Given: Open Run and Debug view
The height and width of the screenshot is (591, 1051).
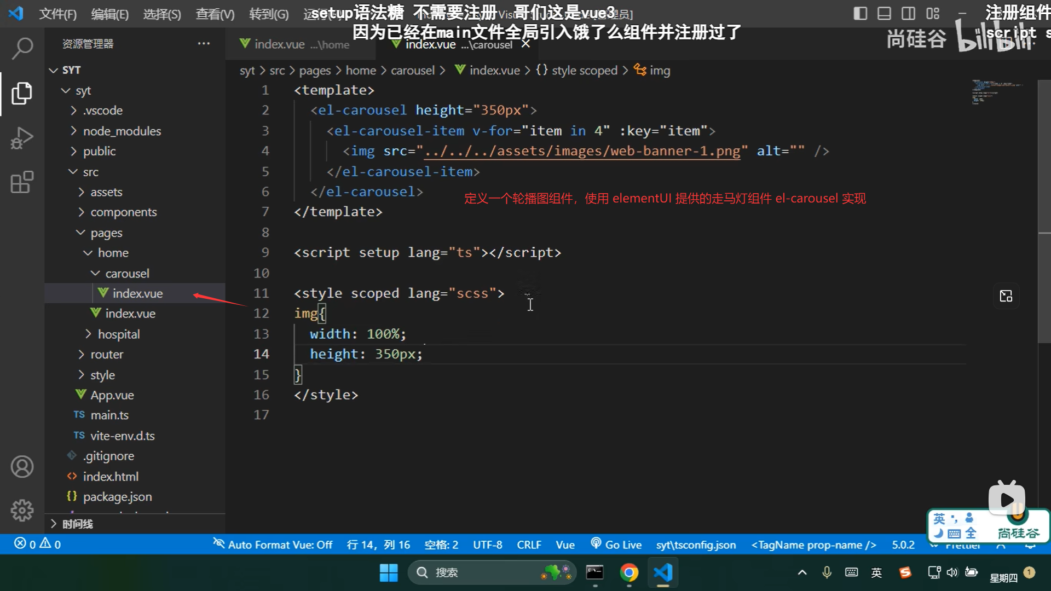Looking at the screenshot, I should point(22,138).
